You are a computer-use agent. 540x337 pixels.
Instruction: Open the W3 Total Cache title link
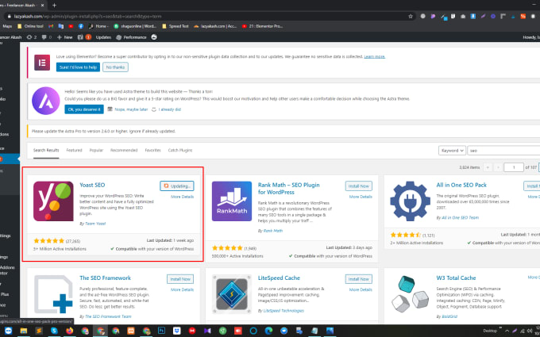[456, 278]
